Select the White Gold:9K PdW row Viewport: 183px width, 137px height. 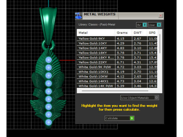click(x=117, y=67)
